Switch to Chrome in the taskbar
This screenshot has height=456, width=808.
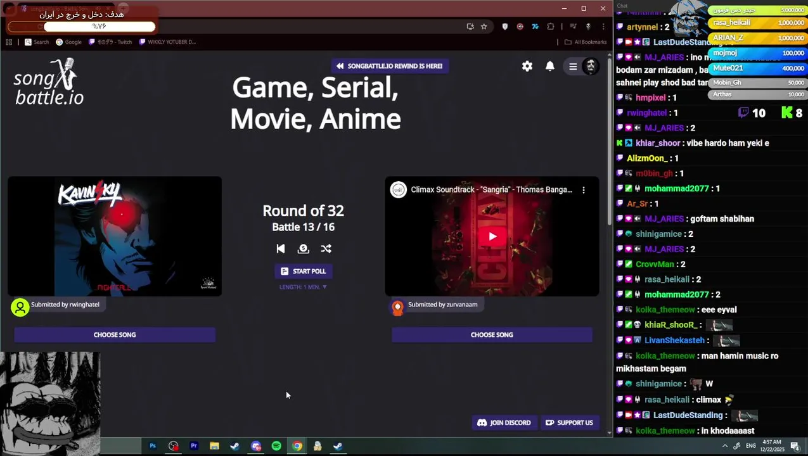pyautogui.click(x=297, y=446)
